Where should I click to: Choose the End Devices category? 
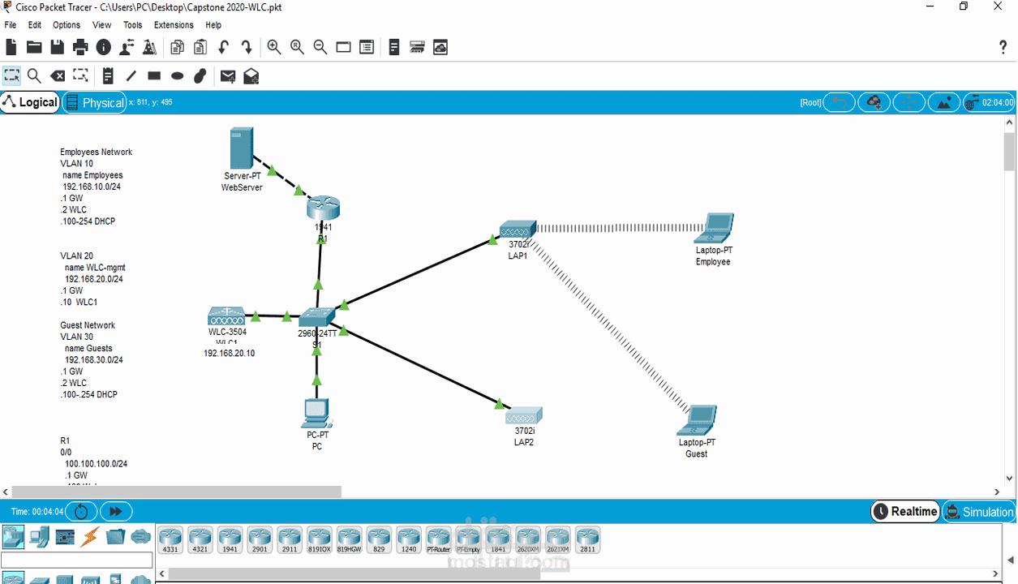pyautogui.click(x=39, y=536)
